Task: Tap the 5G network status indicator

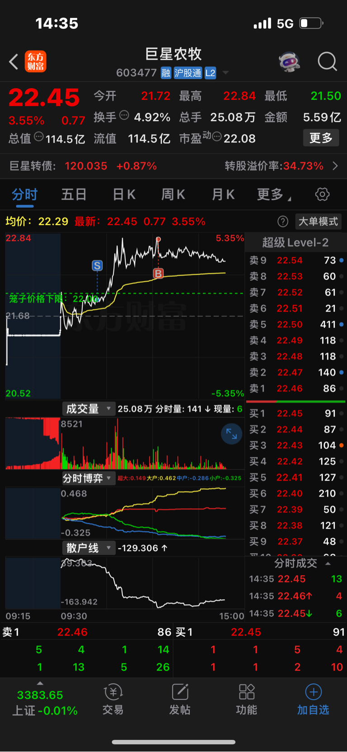Action: click(285, 24)
